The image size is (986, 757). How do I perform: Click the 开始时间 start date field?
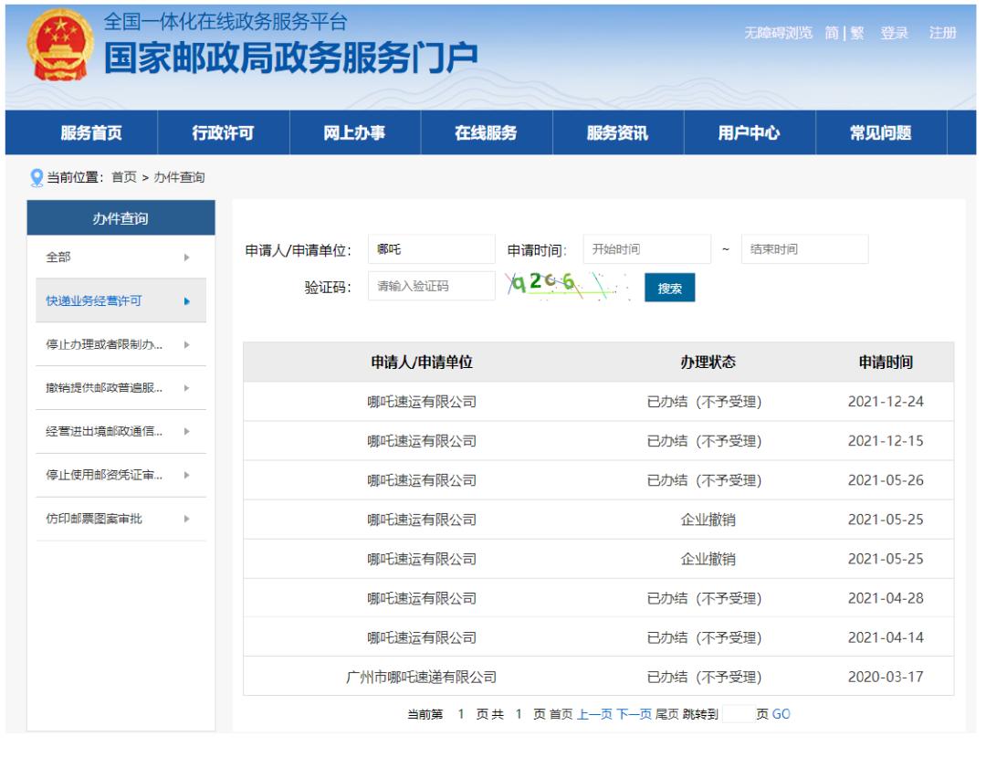(x=646, y=249)
